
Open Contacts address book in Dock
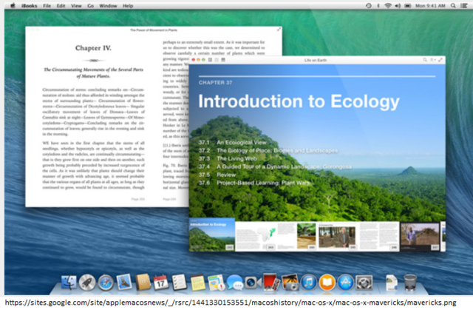click(143, 282)
